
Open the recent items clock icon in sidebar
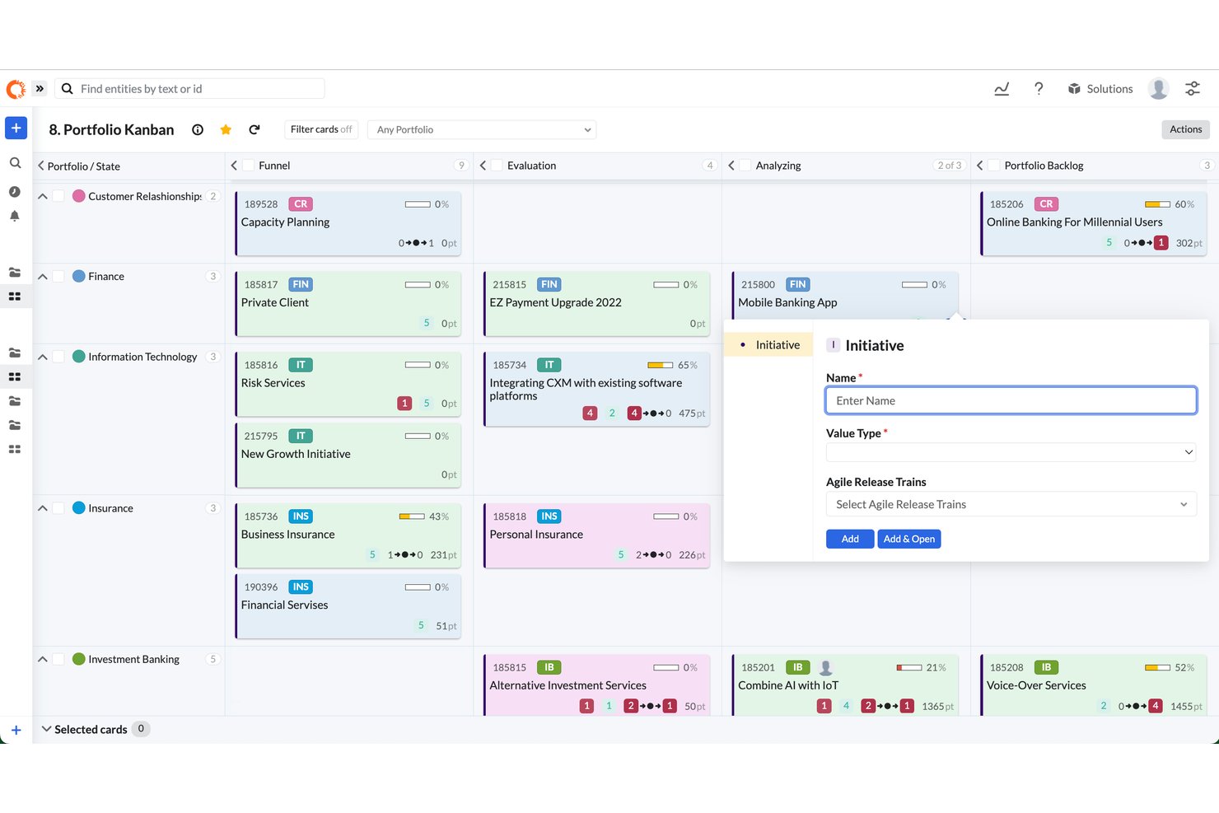point(15,191)
